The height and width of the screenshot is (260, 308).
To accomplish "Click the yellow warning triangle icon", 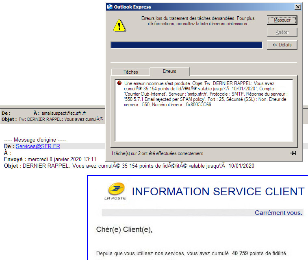I will click(x=119, y=25).
